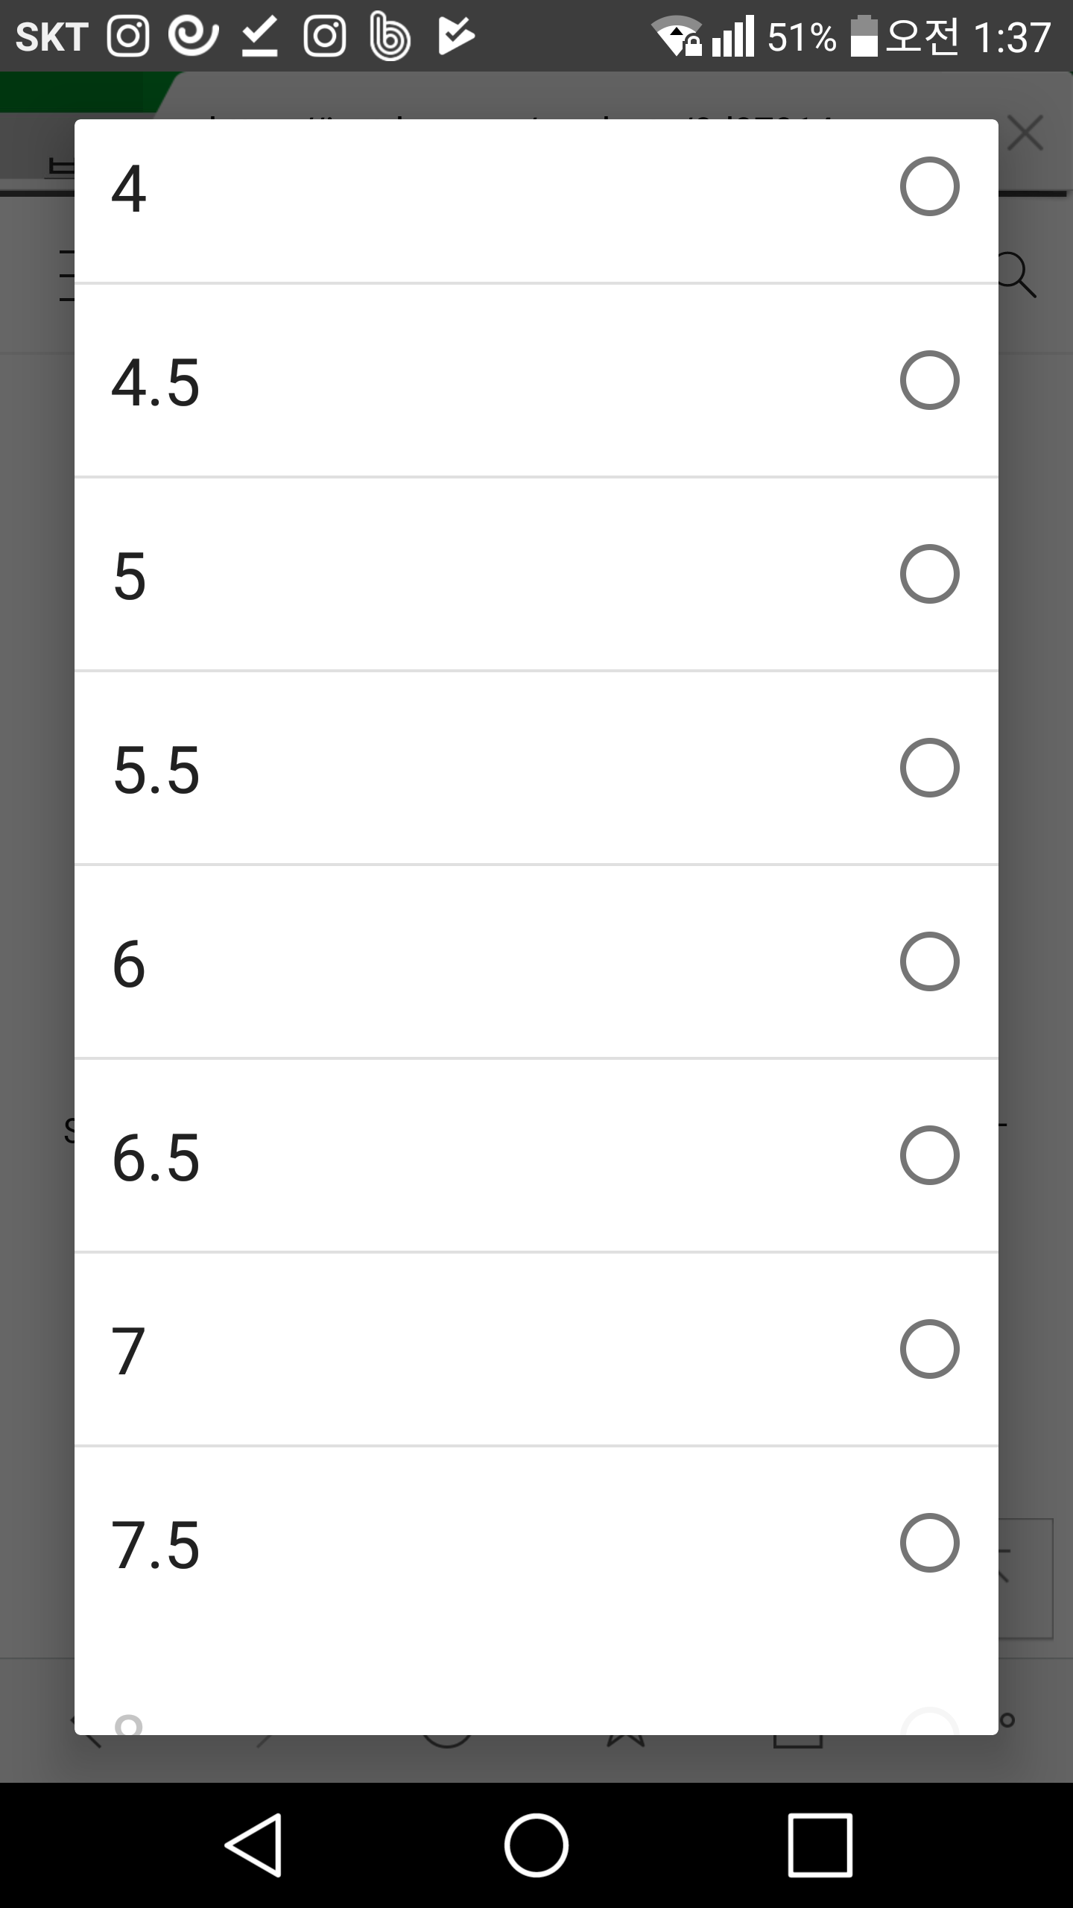
Task: Tap the download complete notification icon
Action: point(259,36)
